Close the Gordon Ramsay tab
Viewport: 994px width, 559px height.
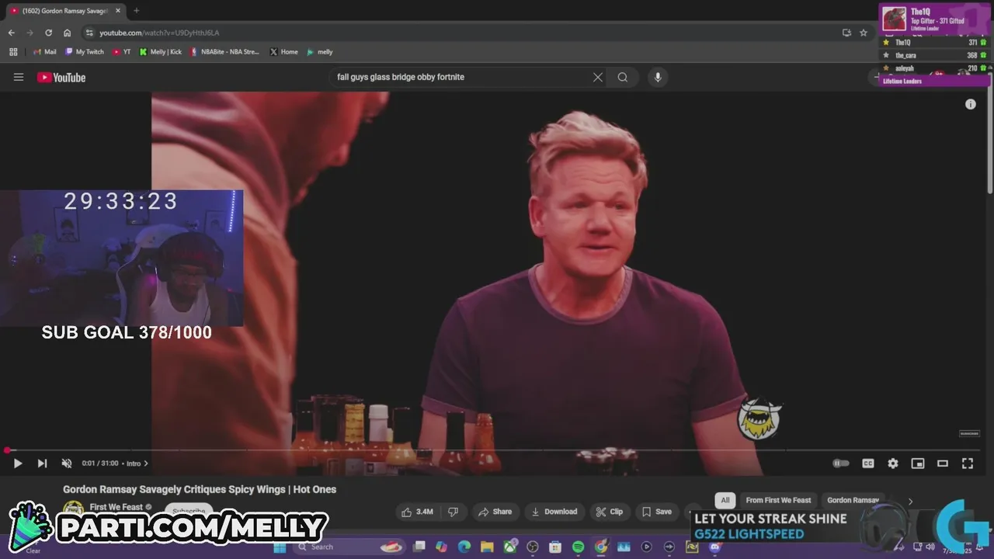[118, 11]
